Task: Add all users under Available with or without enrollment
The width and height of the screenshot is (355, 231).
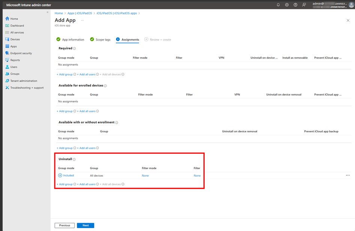Action: 86,148
